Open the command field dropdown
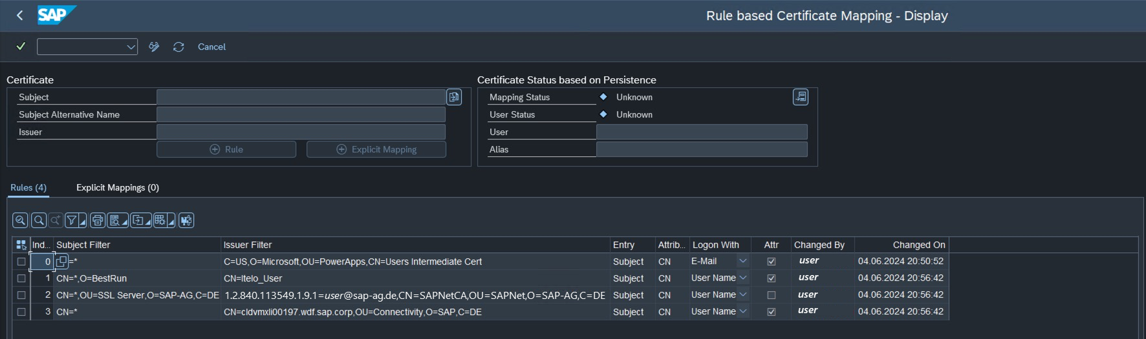Viewport: 1146px width, 339px height. click(131, 46)
